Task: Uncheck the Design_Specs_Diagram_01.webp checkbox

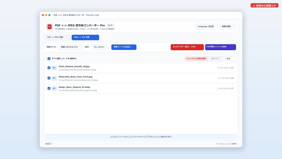Action: click(x=49, y=88)
